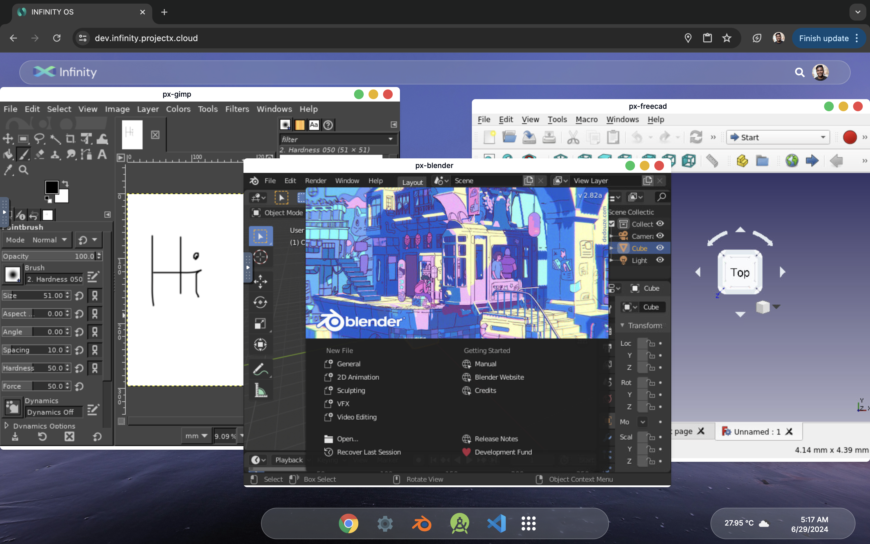Open the Macro menu in FreeCAD
Screen dimensions: 870x544
586,119
